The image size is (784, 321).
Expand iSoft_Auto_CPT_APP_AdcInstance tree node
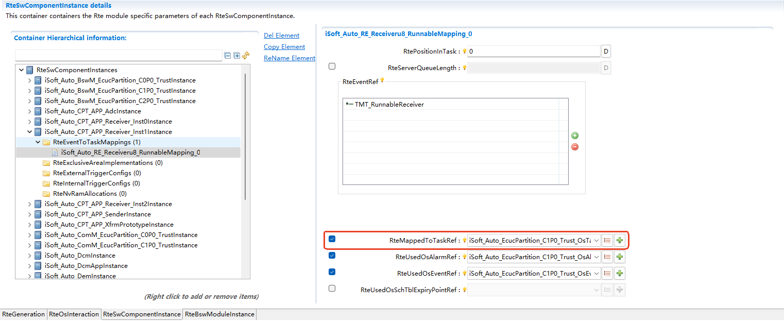(29, 111)
